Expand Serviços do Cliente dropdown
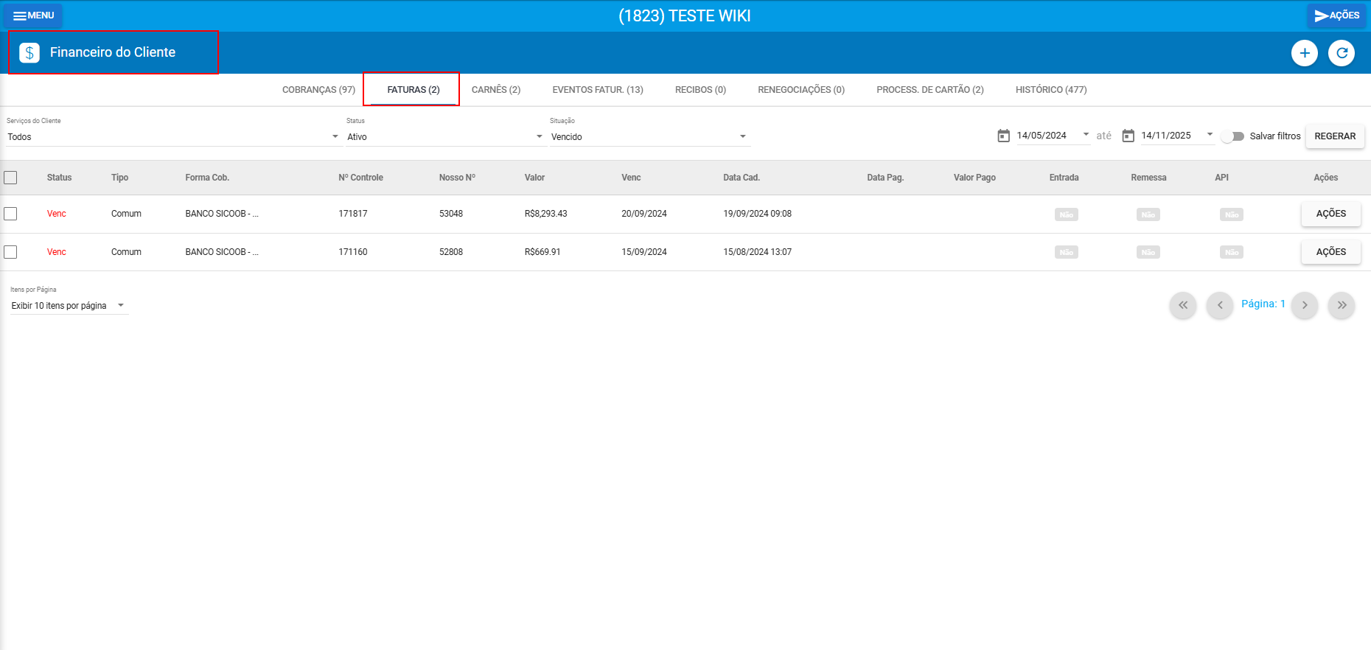This screenshot has height=650, width=1371. coord(173,137)
